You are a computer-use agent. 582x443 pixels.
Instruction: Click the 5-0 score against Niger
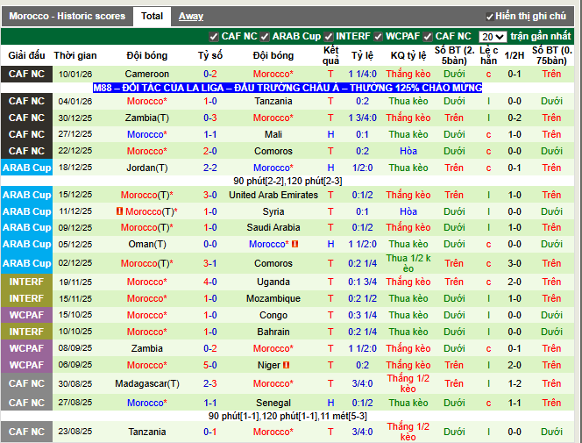(x=210, y=365)
